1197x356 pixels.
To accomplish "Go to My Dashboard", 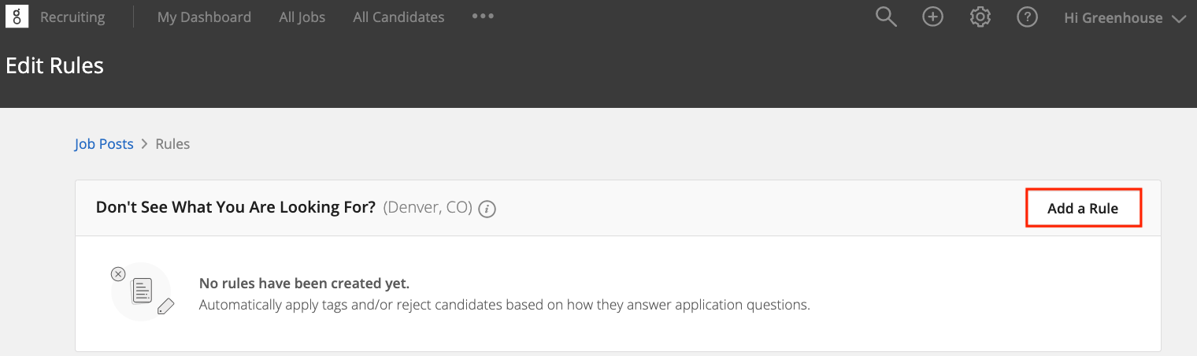I will [x=204, y=17].
